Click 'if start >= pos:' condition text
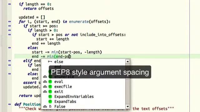The width and height of the screenshot is (200, 112). [41, 26]
